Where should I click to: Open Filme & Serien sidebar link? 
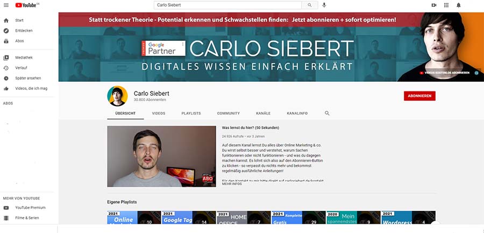(27, 218)
